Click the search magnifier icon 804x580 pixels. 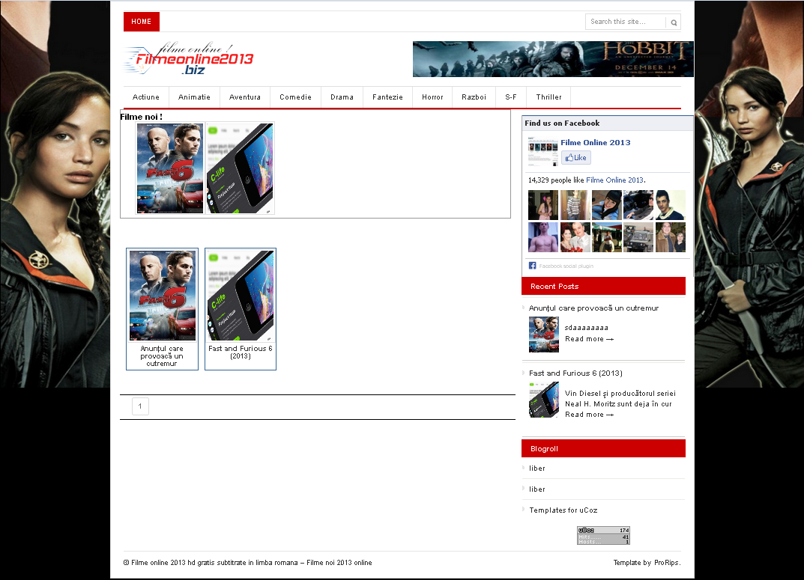pyautogui.click(x=674, y=22)
